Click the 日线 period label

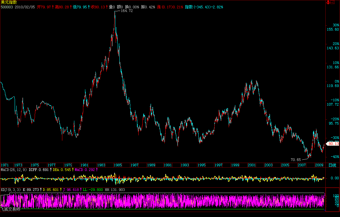click(332, 165)
